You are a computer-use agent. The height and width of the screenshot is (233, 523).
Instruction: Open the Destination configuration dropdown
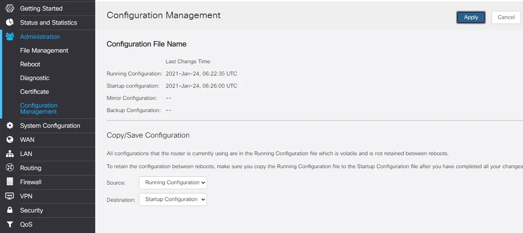173,199
